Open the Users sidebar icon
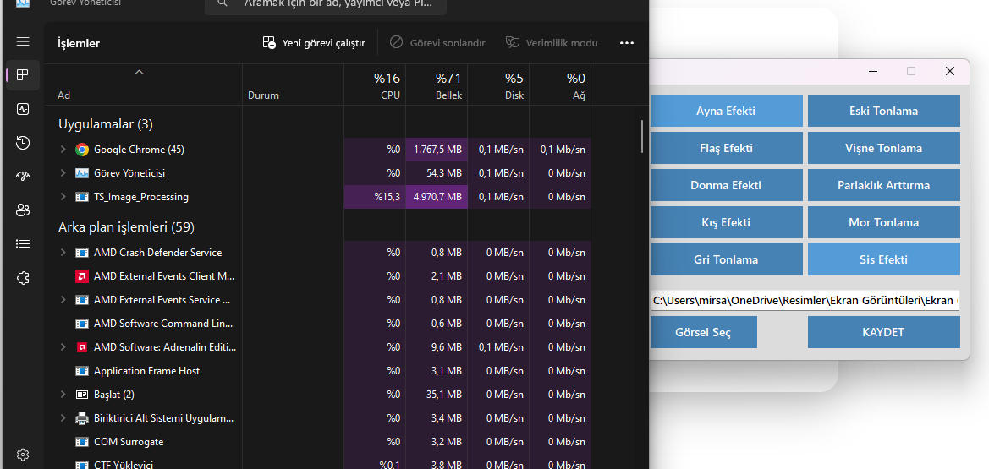 [x=23, y=210]
